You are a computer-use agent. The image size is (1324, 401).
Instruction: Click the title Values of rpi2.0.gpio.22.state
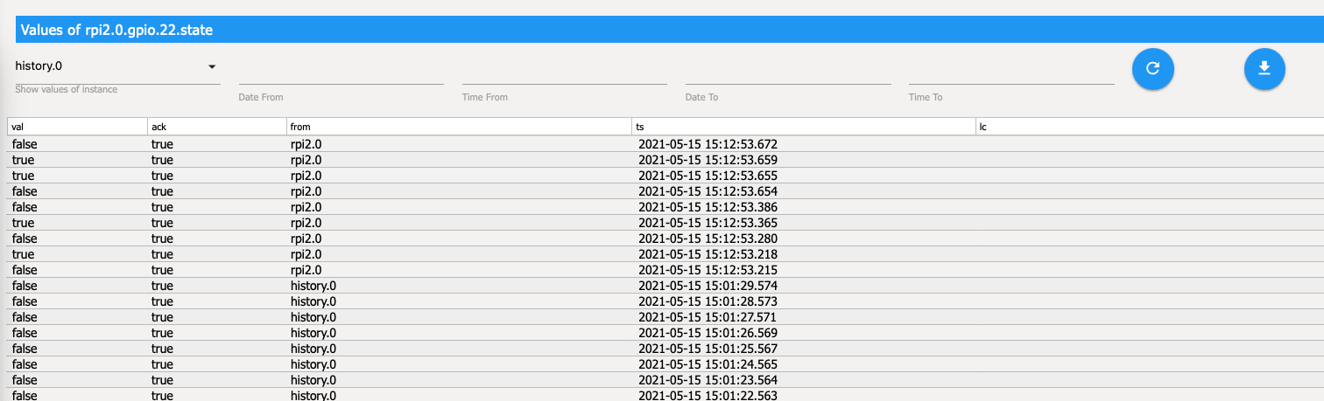coord(117,30)
